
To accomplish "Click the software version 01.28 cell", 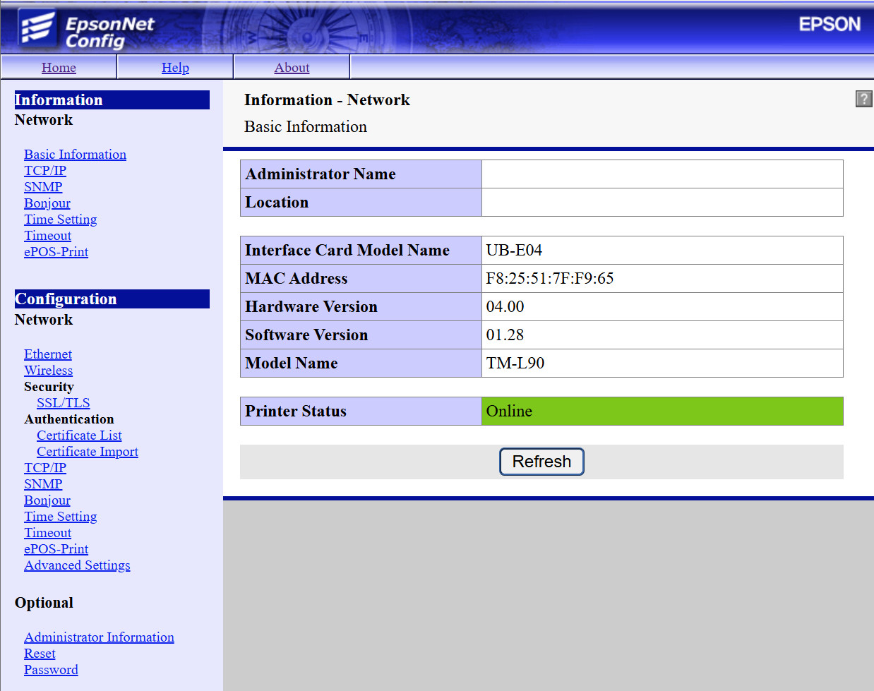I will pyautogui.click(x=662, y=335).
